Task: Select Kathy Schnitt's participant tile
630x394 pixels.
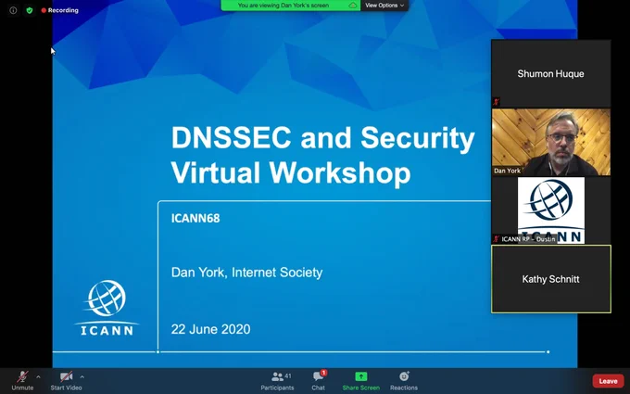Action: 551,279
